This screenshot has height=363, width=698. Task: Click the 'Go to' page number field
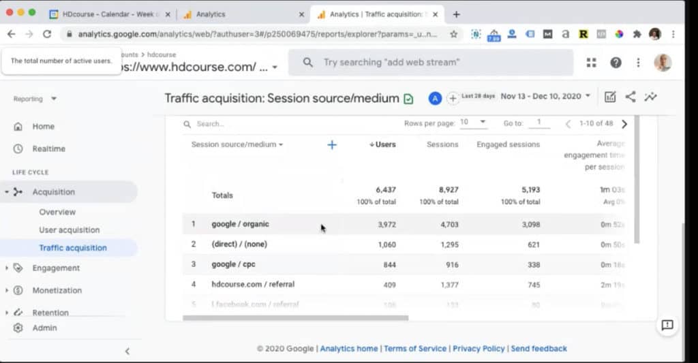click(x=539, y=123)
